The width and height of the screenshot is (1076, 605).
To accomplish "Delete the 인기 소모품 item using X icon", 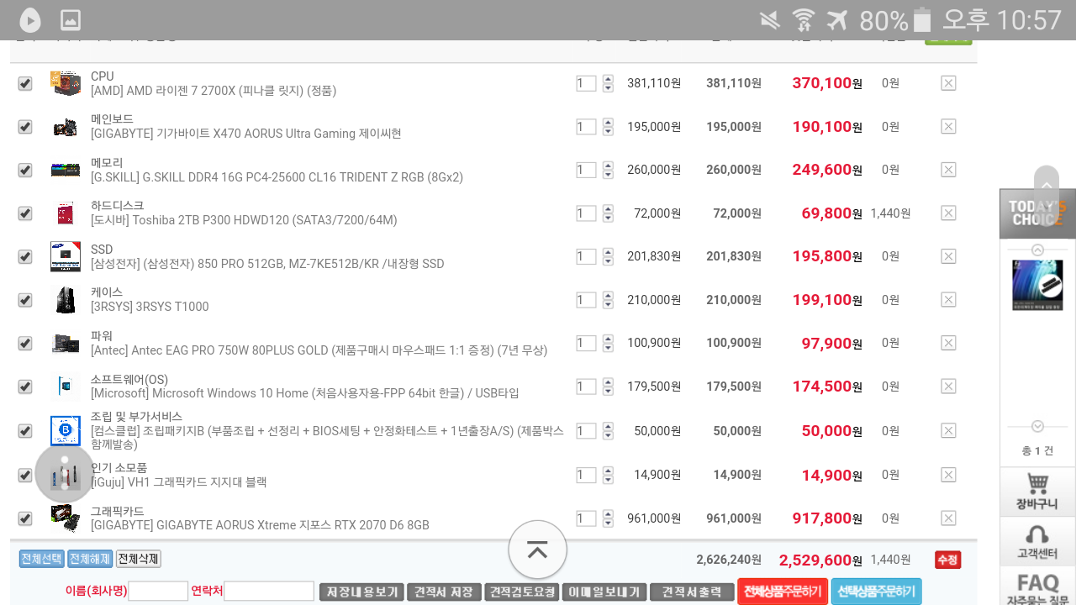I will [x=948, y=475].
